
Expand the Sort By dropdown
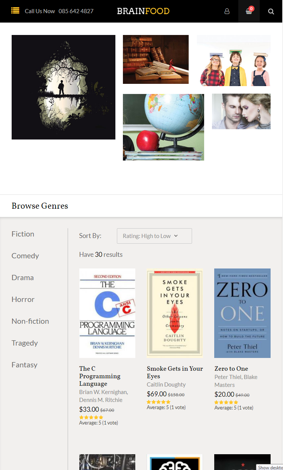[x=154, y=236]
